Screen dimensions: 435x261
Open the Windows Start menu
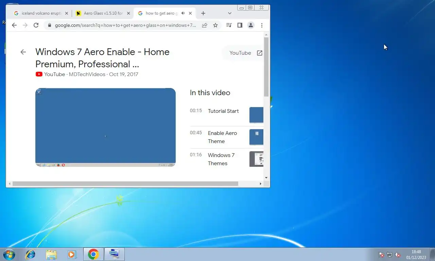pyautogui.click(x=9, y=254)
